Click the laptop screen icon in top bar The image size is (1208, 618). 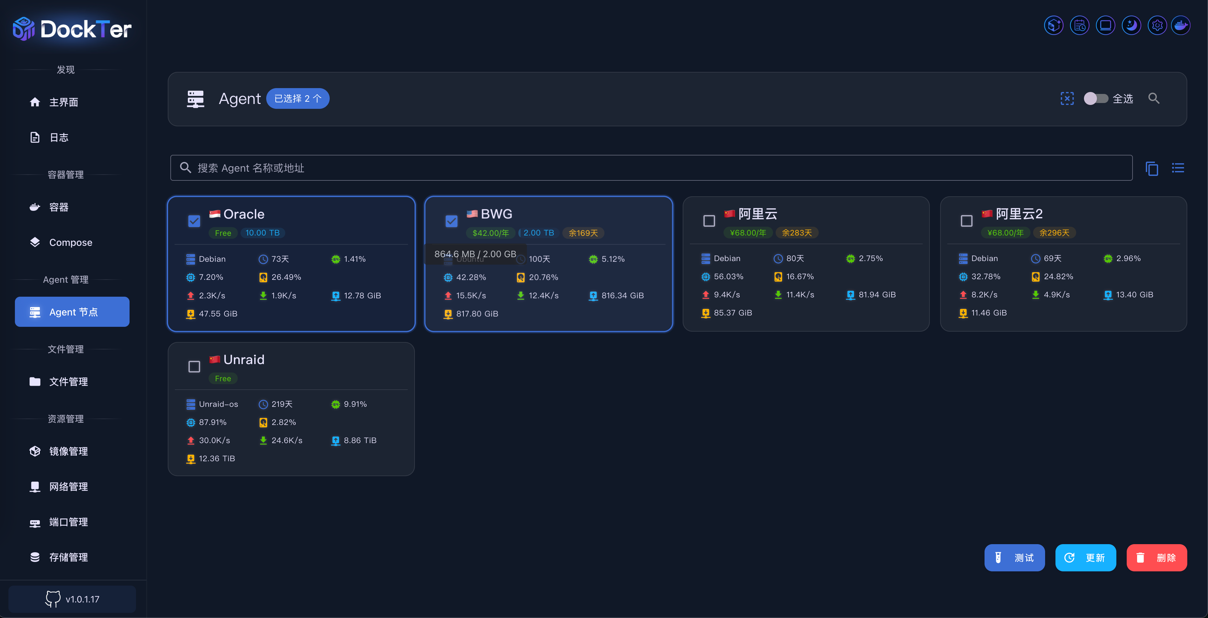(x=1105, y=25)
